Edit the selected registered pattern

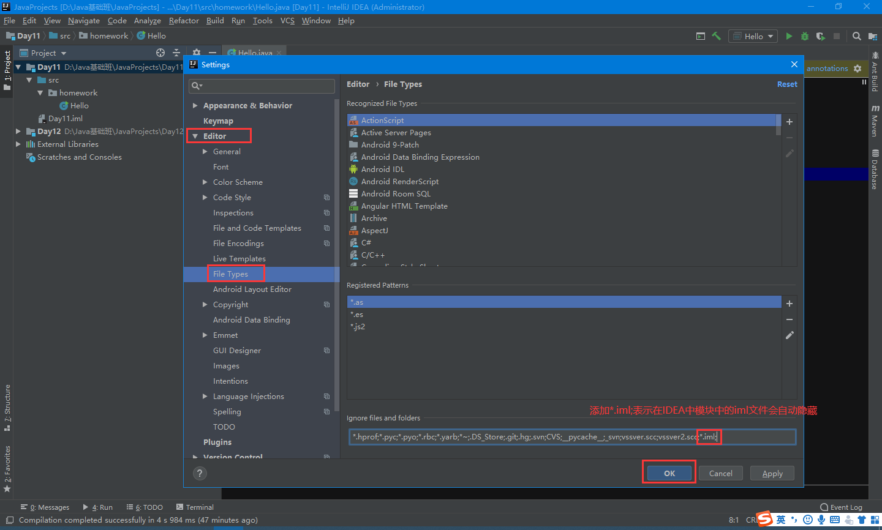pos(790,335)
